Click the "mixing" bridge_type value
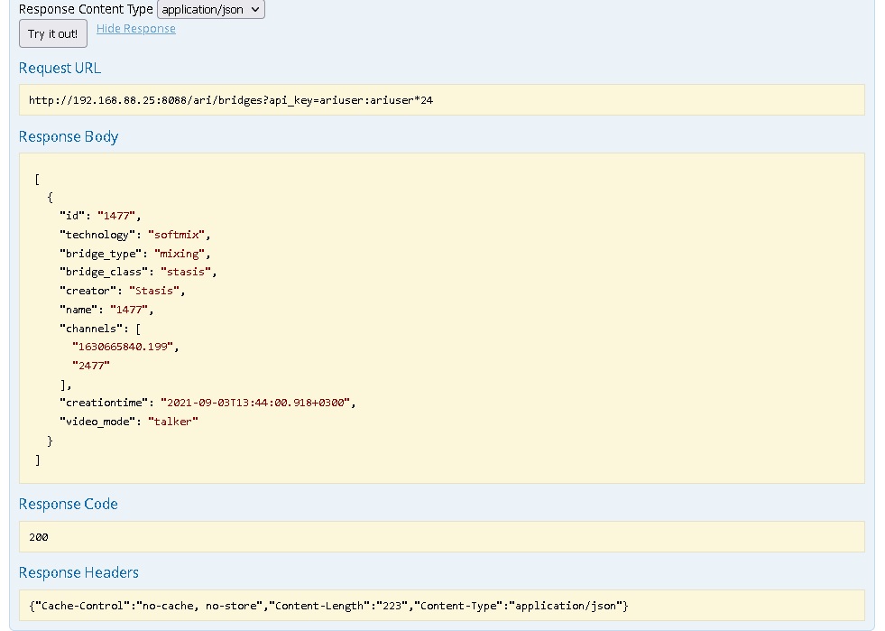The height and width of the screenshot is (631, 885). [x=181, y=254]
